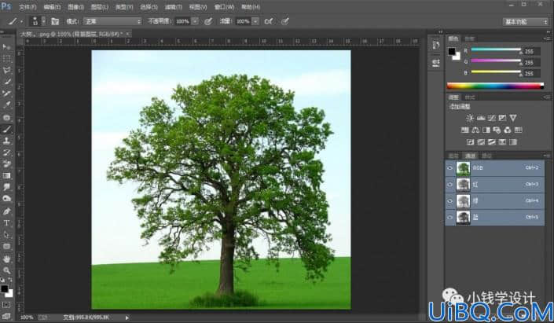554x323 pixels.
Task: Toggle visibility of the 红 channel
Action: pyautogui.click(x=449, y=185)
